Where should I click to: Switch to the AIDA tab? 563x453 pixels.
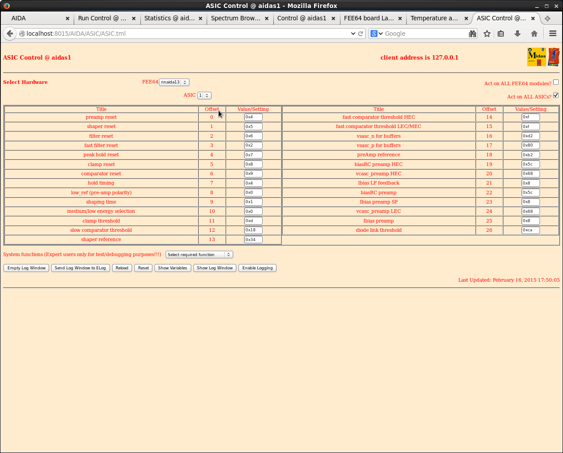click(x=37, y=19)
